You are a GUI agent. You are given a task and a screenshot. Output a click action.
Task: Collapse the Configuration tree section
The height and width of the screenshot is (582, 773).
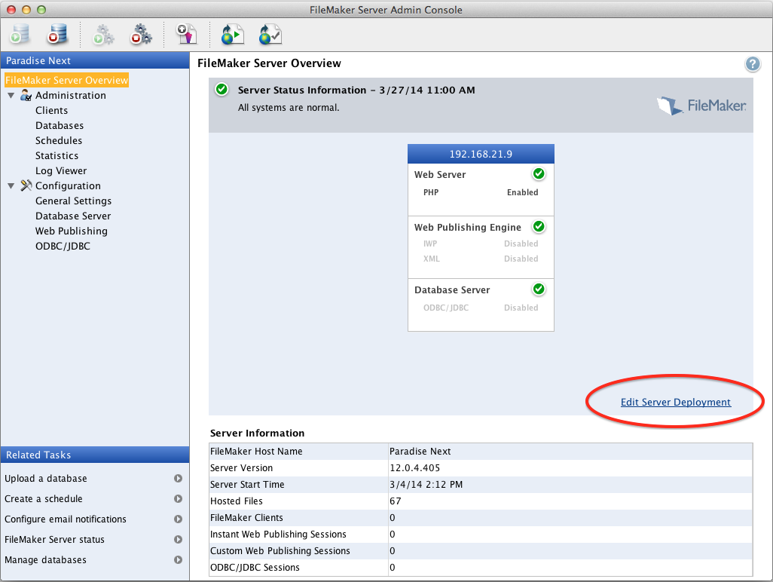tap(11, 186)
